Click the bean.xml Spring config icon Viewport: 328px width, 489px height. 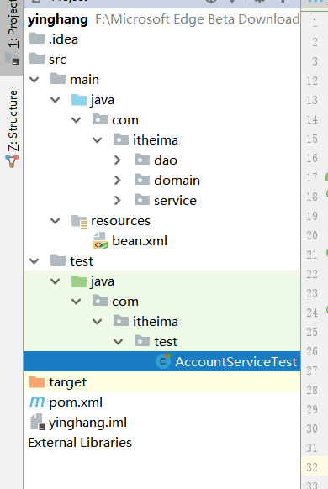coord(100,241)
